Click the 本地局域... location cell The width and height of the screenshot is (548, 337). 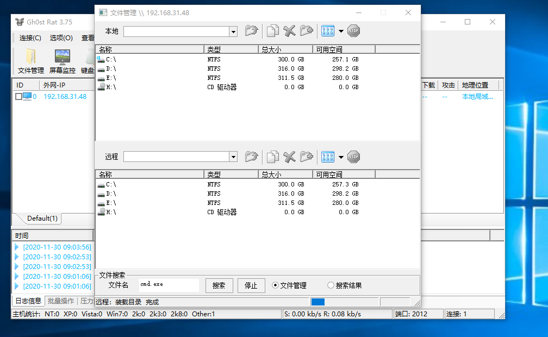(477, 97)
